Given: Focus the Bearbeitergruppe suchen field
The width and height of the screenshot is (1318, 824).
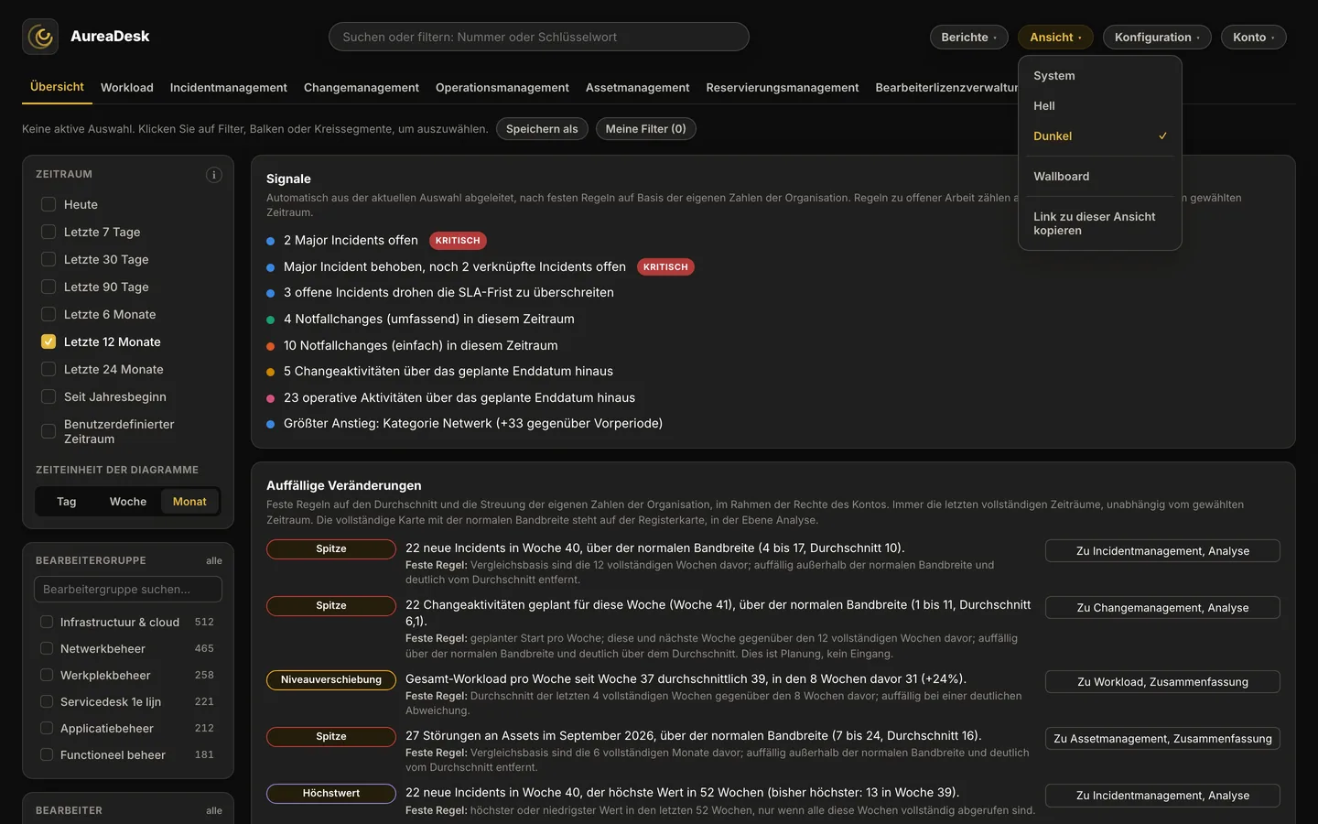Looking at the screenshot, I should 128,590.
